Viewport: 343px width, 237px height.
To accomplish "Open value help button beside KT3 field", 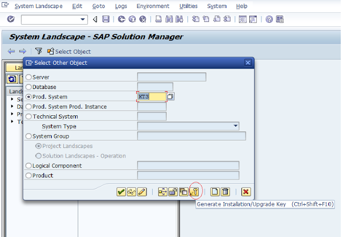I will click(x=170, y=97).
